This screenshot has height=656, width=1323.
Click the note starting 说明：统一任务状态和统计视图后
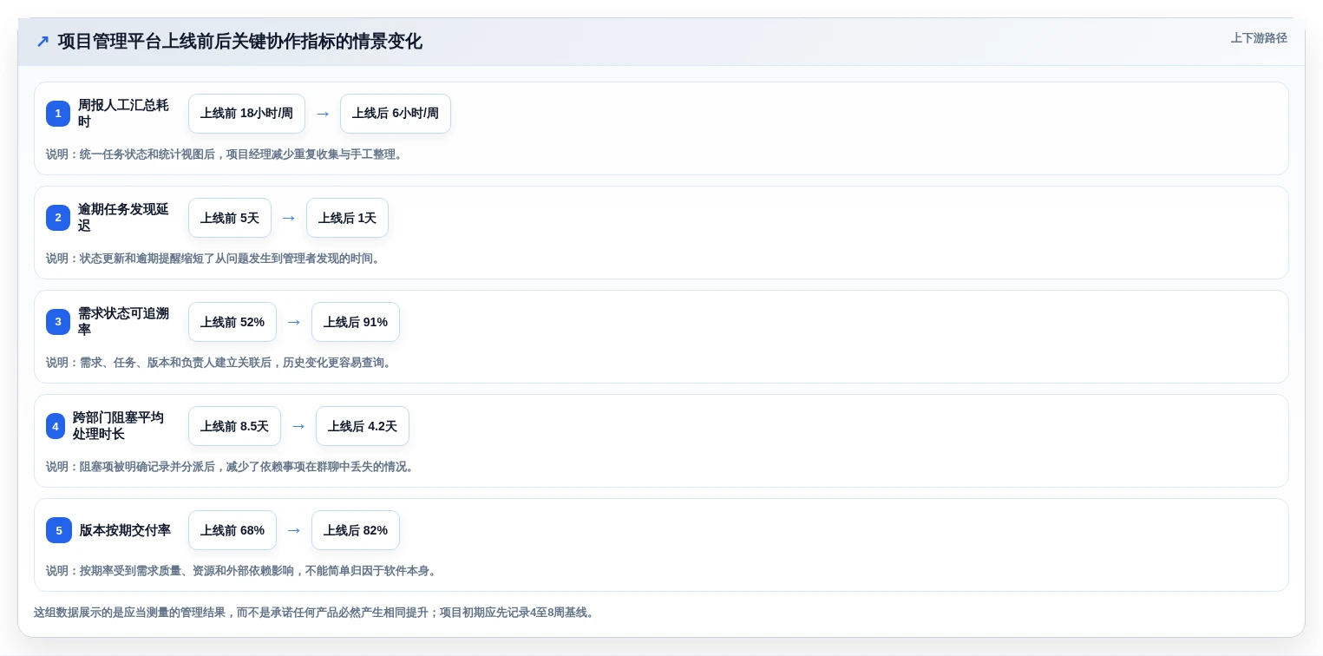(x=226, y=154)
